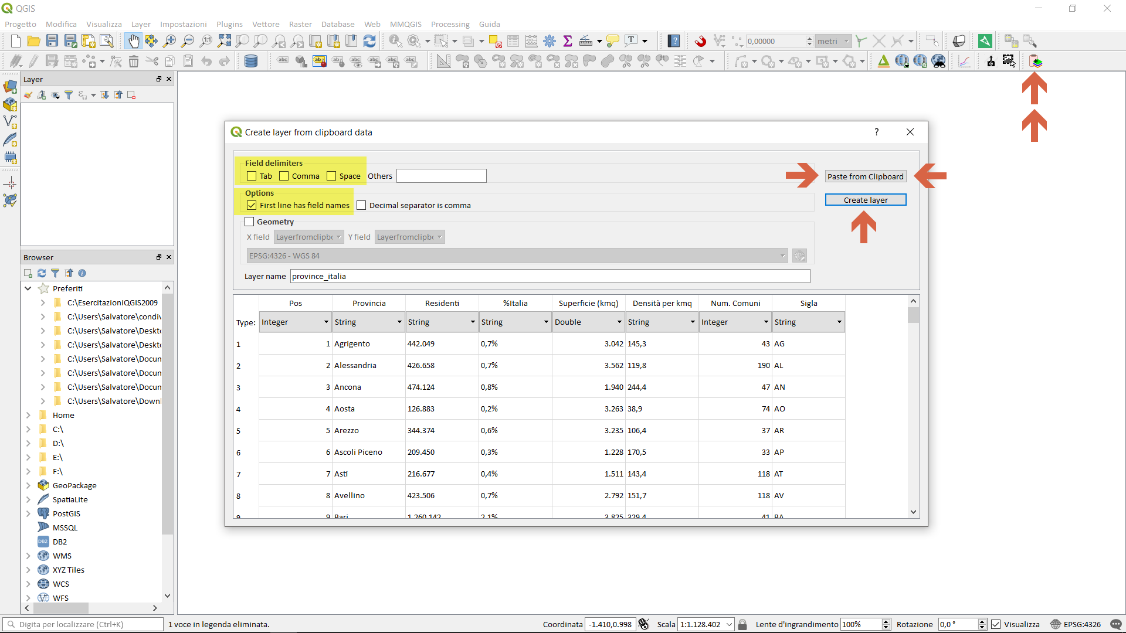
Task: Click the Refresh map icon
Action: 369,41
